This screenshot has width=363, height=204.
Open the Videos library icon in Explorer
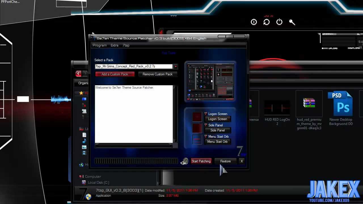[84, 153]
